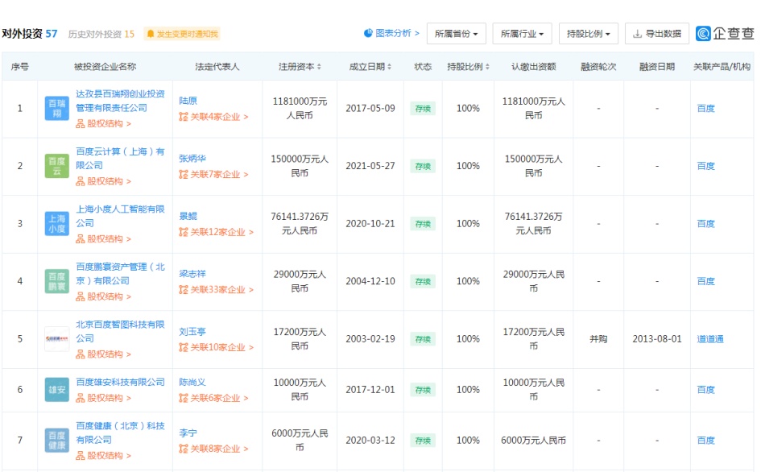761x472 pixels.
Task: Open 百度 related product in row 2
Action: click(x=705, y=166)
